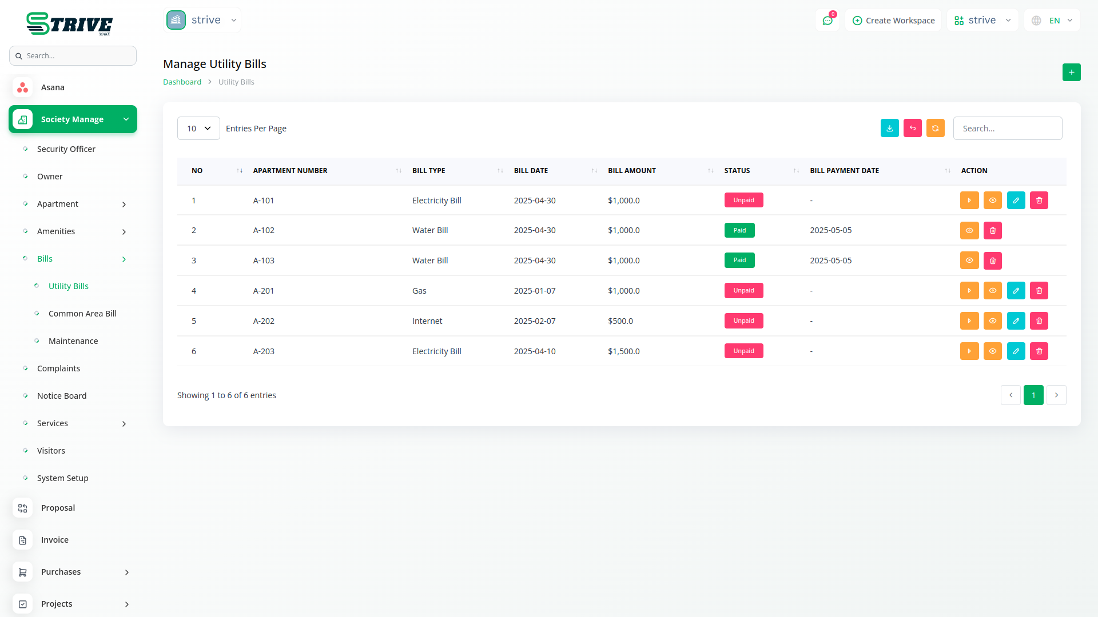
Task: View details of A-103 Water Bill
Action: [x=969, y=261]
